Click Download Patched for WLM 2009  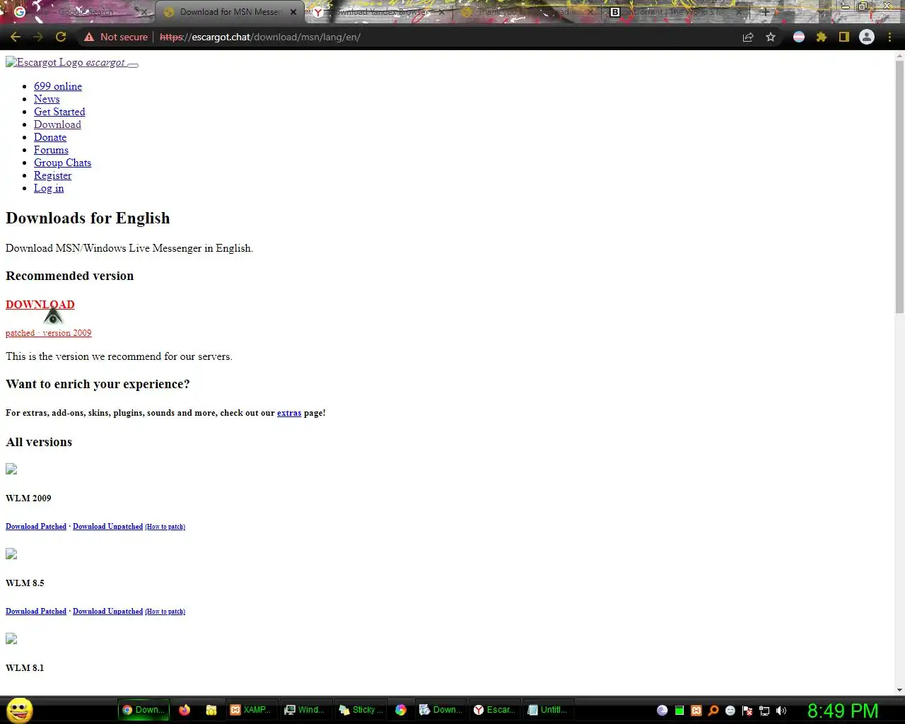click(x=36, y=527)
